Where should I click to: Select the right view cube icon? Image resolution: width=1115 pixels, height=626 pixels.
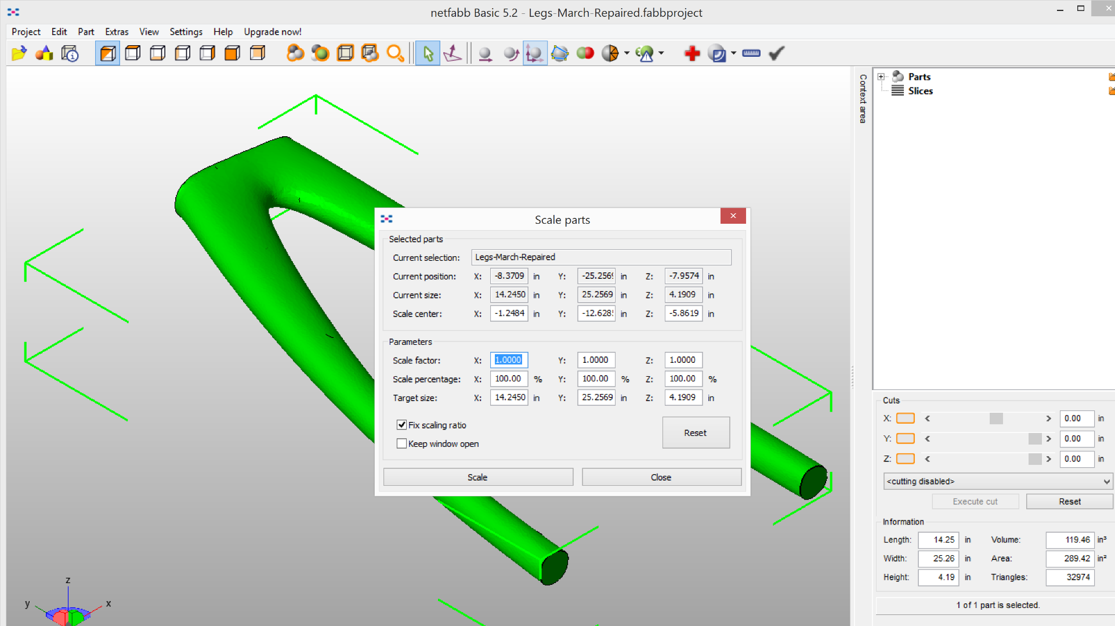point(208,54)
